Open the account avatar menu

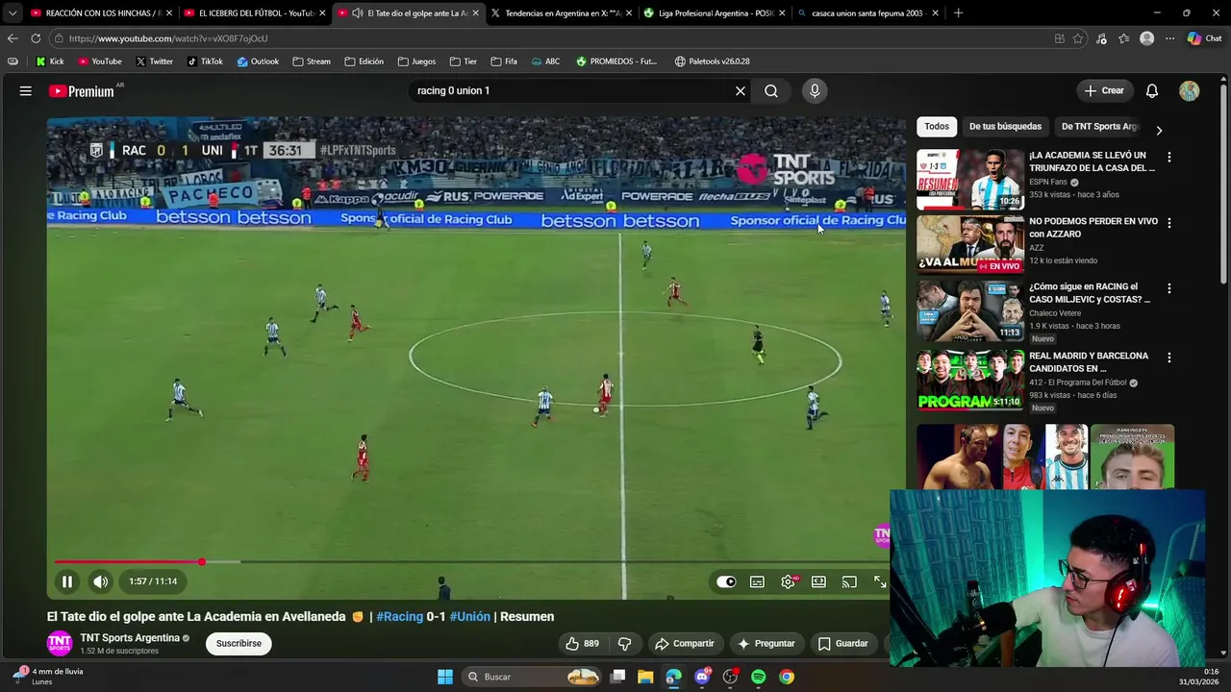(1190, 90)
